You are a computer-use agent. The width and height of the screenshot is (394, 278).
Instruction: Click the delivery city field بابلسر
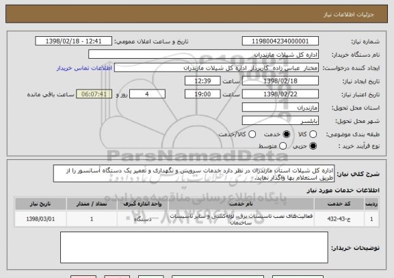(280, 121)
